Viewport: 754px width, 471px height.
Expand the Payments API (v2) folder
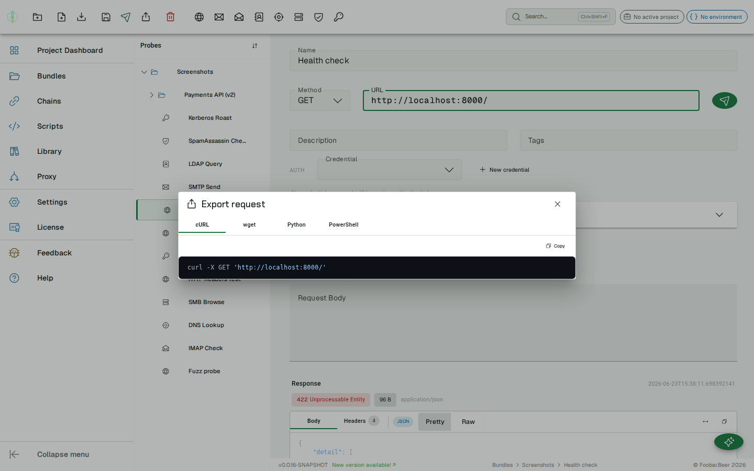click(151, 95)
